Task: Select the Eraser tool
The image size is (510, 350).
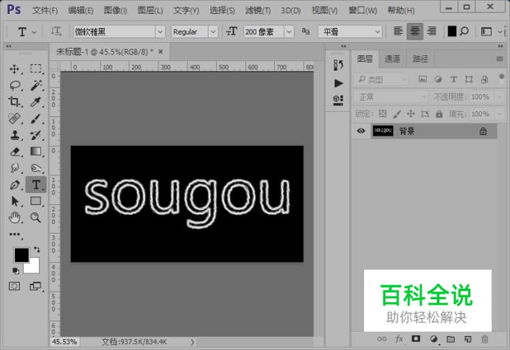Action: [x=14, y=152]
